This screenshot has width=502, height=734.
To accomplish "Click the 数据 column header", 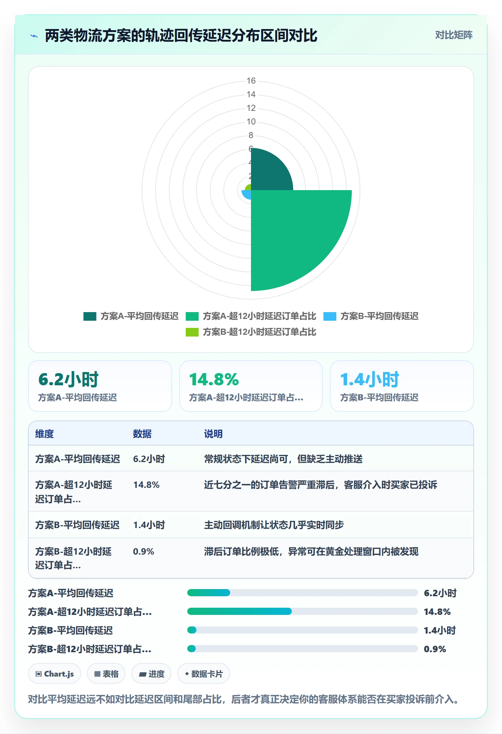I will [142, 434].
